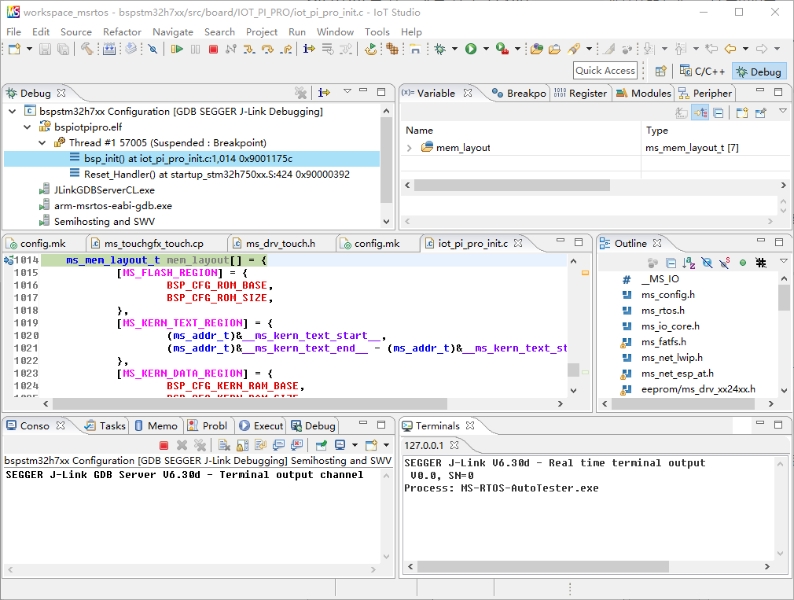794x600 pixels.
Task: Toggle Instruction Stepping Mode button
Action: coord(308,49)
